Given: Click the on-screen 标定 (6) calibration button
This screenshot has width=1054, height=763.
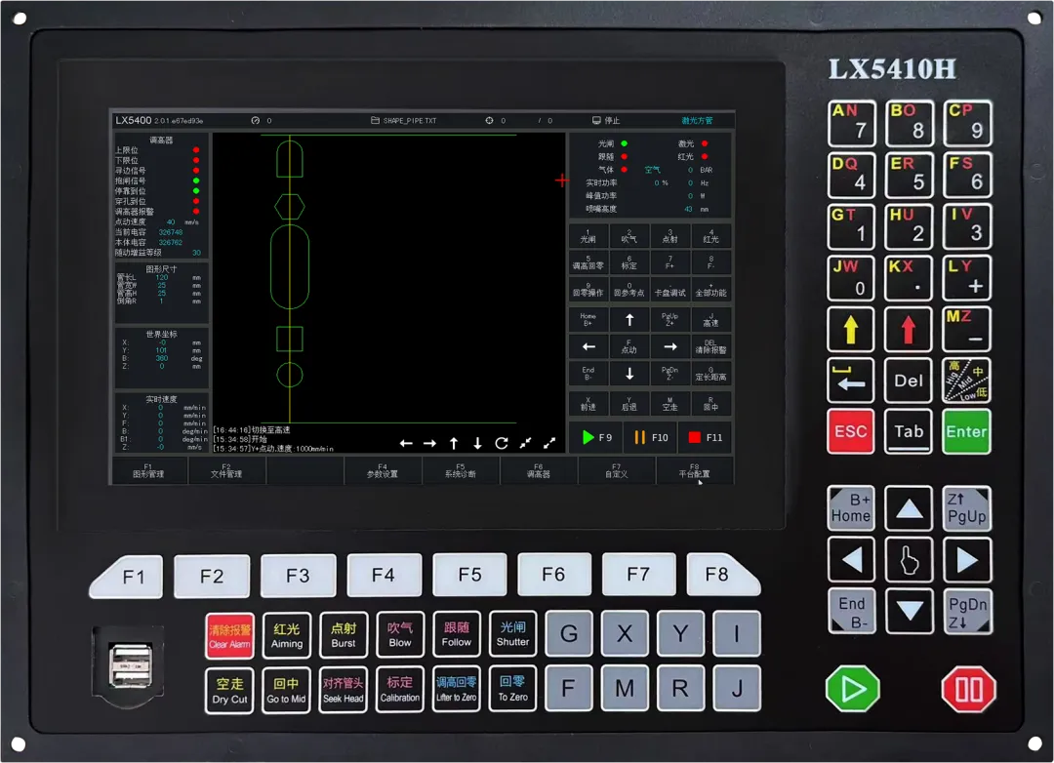Looking at the screenshot, I should coord(629,262).
